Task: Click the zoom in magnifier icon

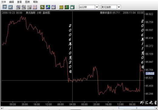Action: (18, 7)
